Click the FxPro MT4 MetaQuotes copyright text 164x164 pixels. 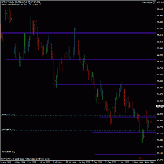pos(26,159)
